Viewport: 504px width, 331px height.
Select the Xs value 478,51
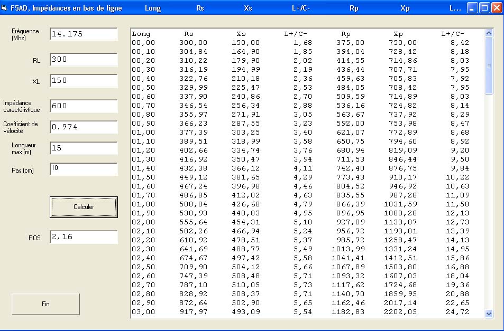[x=246, y=240]
